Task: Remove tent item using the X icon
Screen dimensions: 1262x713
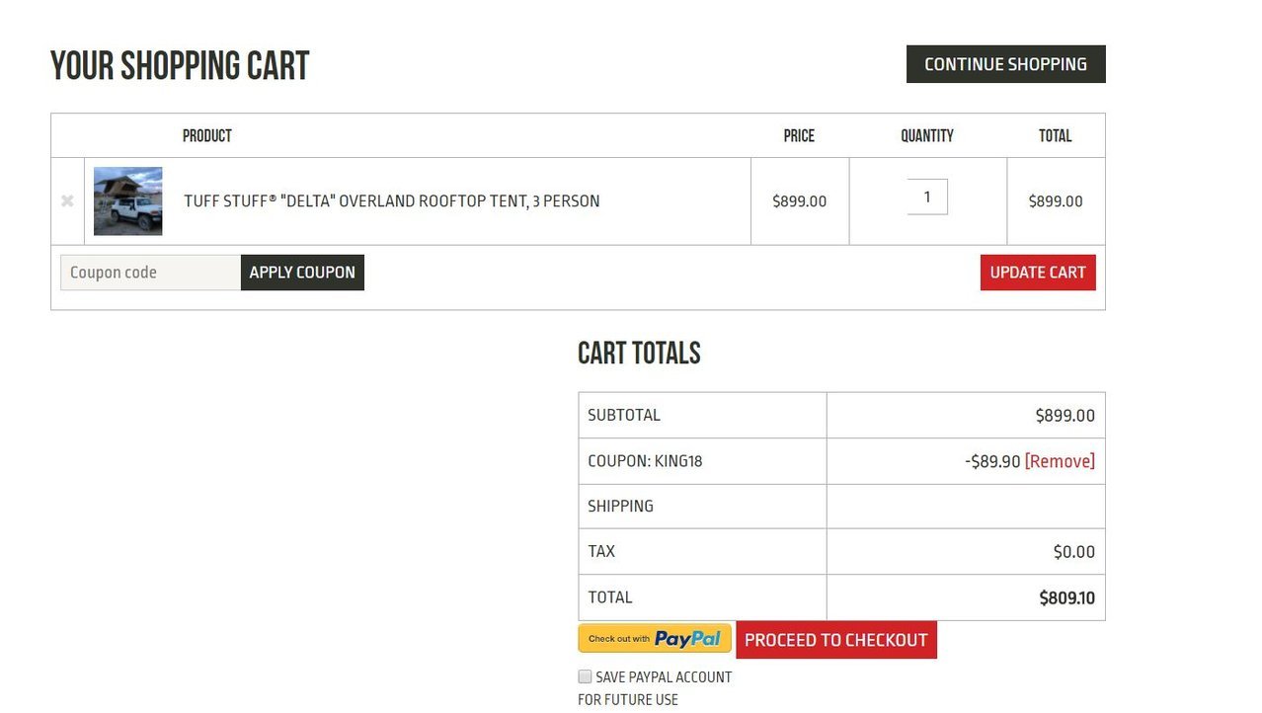Action: point(67,201)
